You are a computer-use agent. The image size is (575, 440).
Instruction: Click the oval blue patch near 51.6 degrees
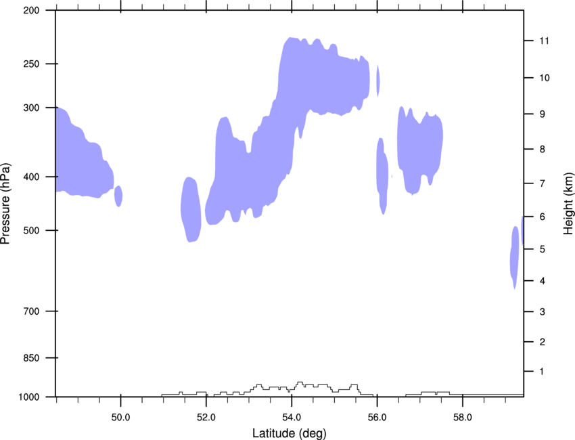pyautogui.click(x=191, y=209)
